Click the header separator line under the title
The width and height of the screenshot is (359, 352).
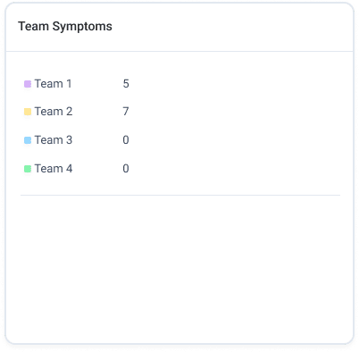point(179,52)
